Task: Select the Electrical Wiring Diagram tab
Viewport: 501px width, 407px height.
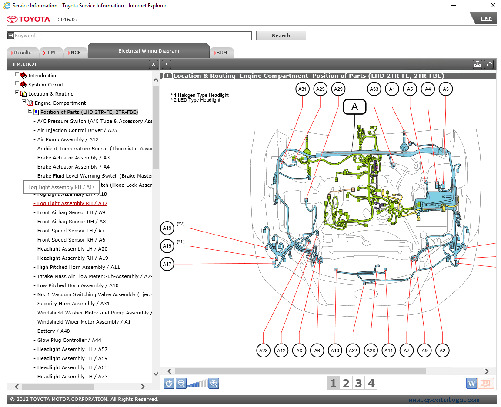Action: pos(149,51)
